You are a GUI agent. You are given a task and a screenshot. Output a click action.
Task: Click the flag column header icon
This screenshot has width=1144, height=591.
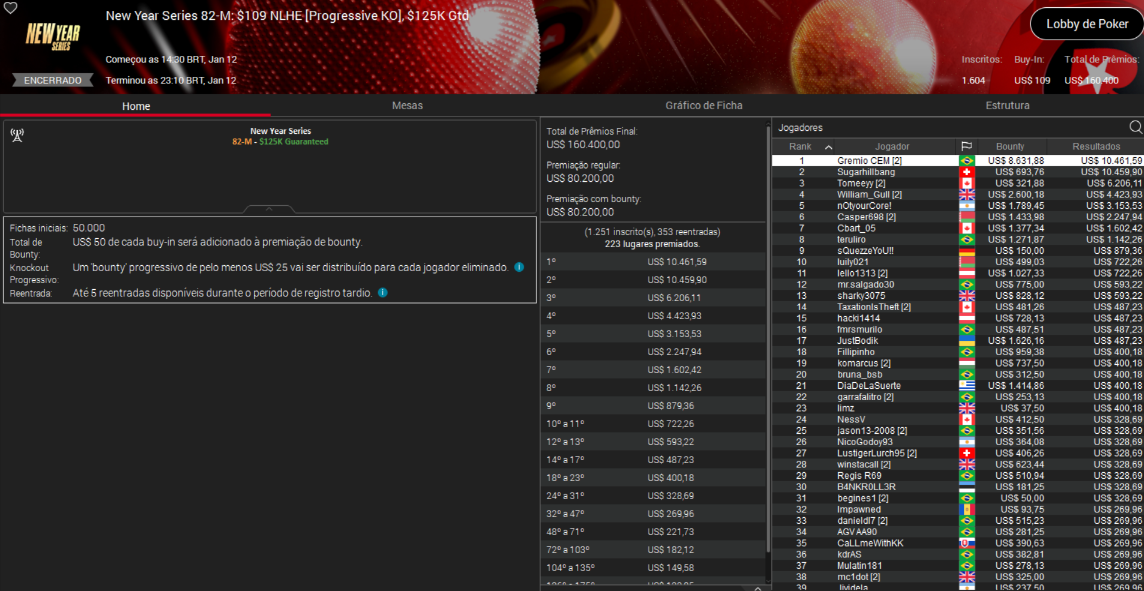click(x=966, y=146)
